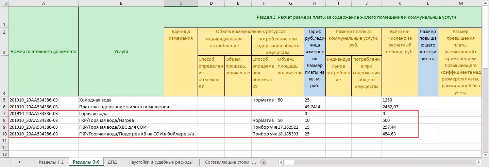The height and width of the screenshot is (167, 489).
Task: Click the 49,2414 tariff cell
Action: point(315,107)
